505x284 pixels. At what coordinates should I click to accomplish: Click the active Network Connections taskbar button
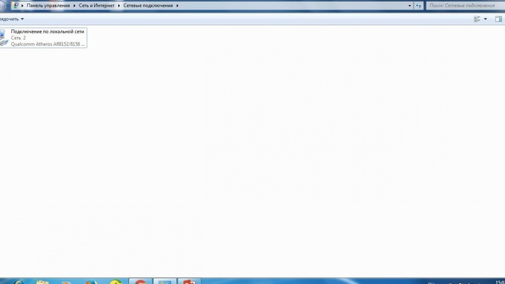(165, 282)
